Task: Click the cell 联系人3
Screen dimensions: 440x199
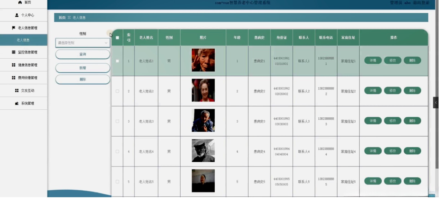Action: [x=304, y=122]
